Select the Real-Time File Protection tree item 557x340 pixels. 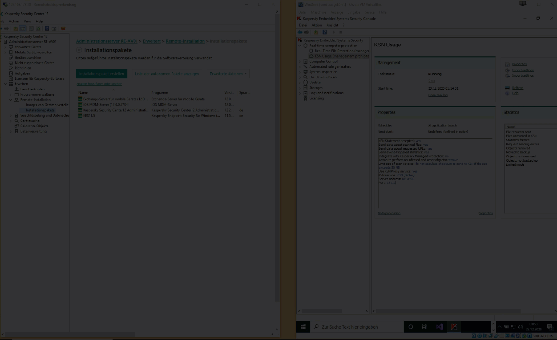click(x=342, y=51)
